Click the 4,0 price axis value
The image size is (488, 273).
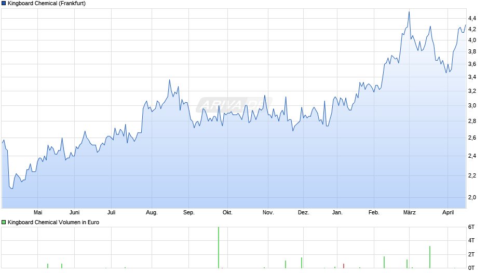pos(472,40)
